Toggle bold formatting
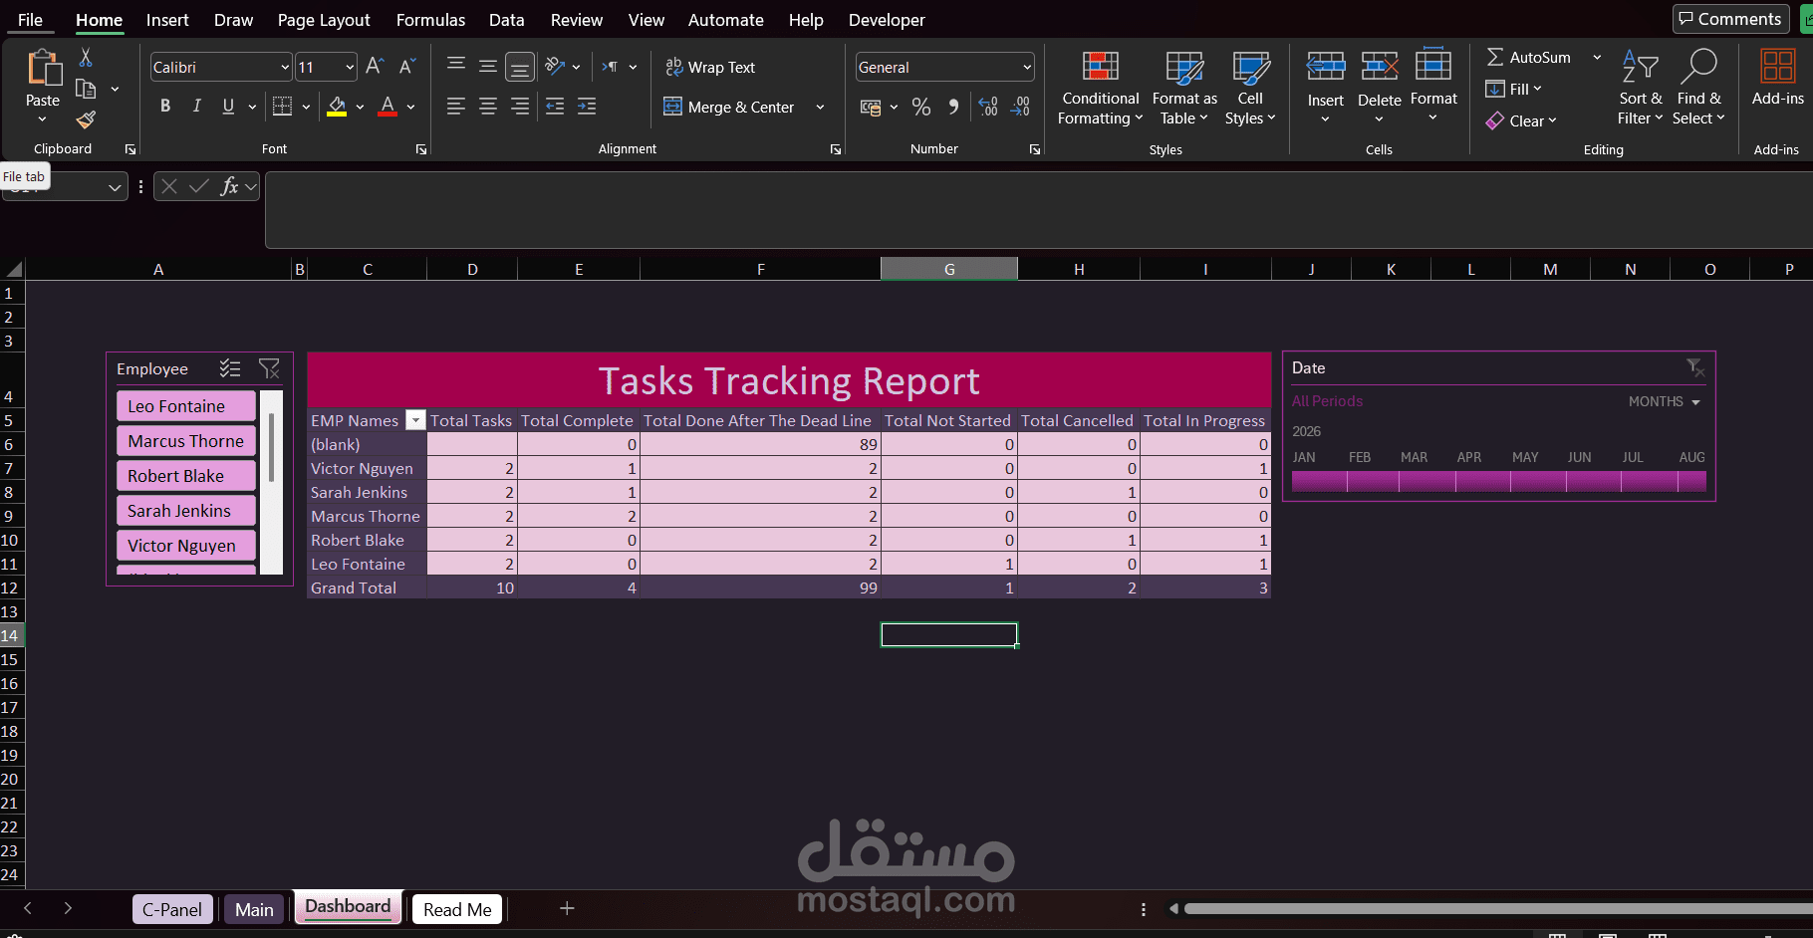Viewport: 1813px width, 938px height. pyautogui.click(x=165, y=106)
